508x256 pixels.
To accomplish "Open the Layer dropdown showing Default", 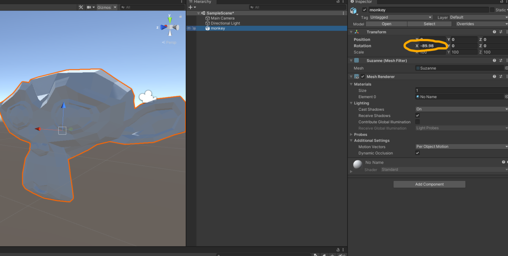I will 478,17.
